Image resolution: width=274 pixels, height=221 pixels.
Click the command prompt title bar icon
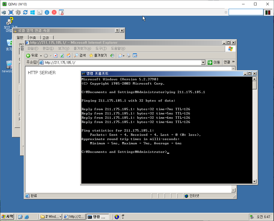tap(84, 74)
